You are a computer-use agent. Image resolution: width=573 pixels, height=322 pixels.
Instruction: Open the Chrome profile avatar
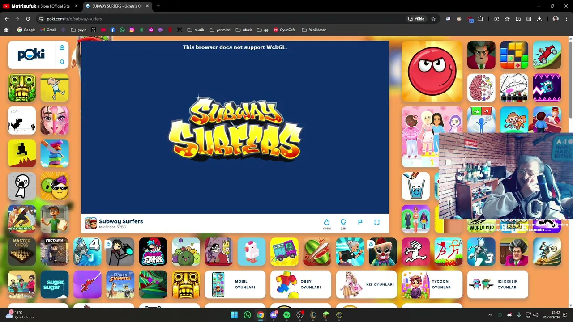click(556, 19)
